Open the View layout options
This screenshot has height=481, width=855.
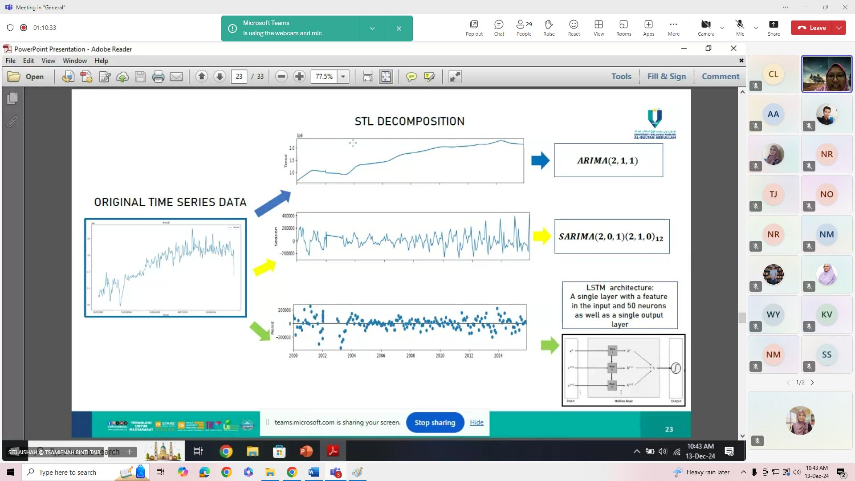coord(598,28)
